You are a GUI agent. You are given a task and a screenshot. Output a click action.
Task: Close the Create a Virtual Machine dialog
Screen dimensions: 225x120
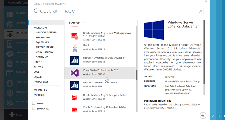pyautogui.click(x=206, y=1)
